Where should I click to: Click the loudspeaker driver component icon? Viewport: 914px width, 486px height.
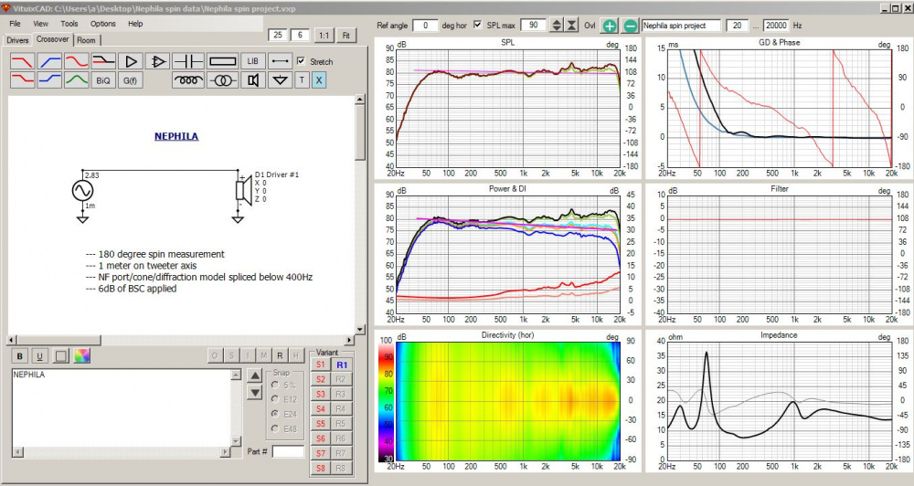point(252,80)
